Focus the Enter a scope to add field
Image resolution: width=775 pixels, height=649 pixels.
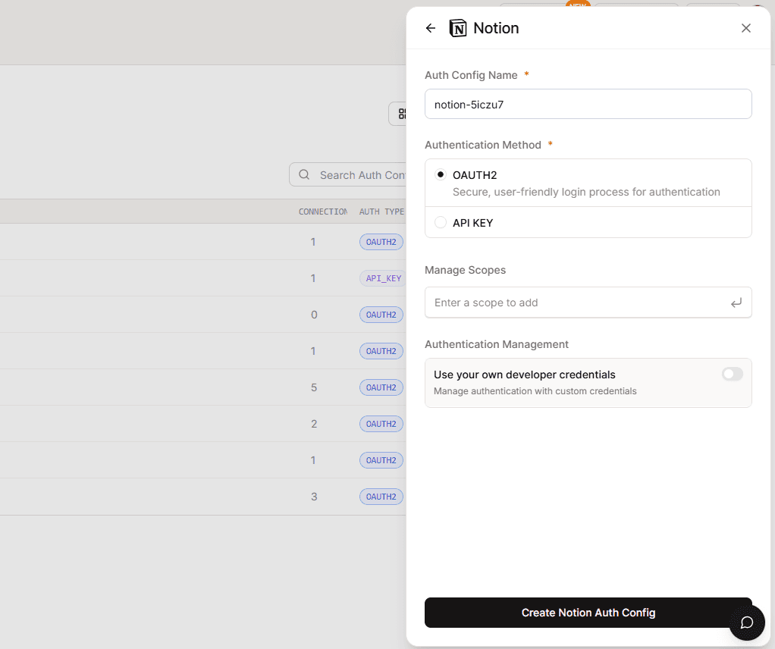[588, 303]
